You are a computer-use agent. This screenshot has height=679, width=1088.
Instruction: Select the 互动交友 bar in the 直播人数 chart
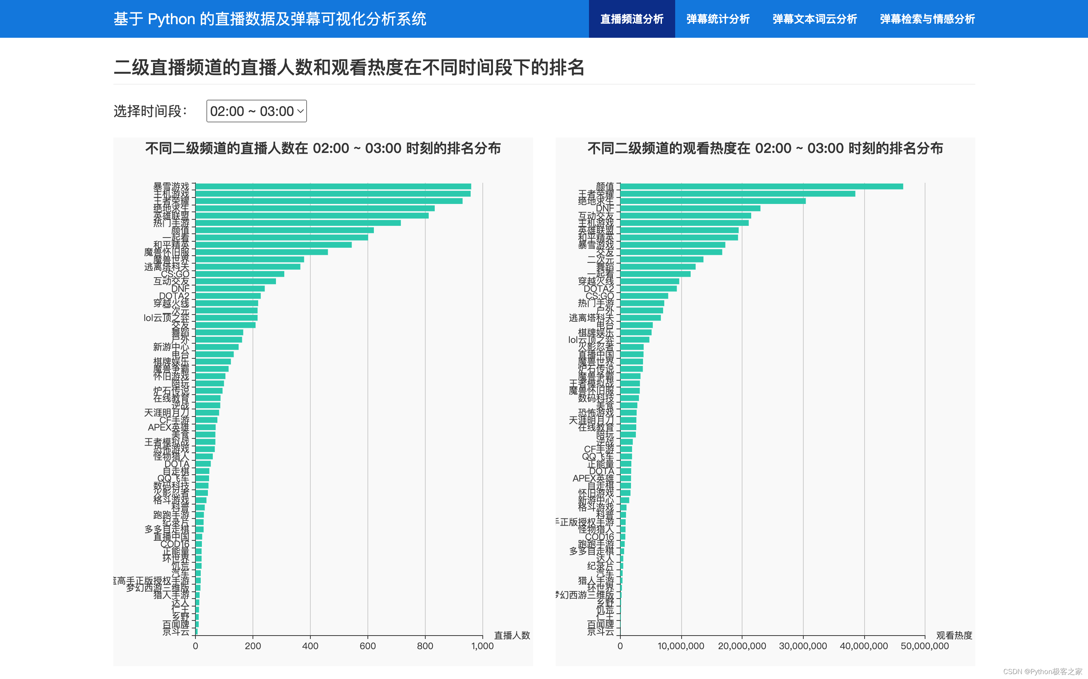(236, 281)
